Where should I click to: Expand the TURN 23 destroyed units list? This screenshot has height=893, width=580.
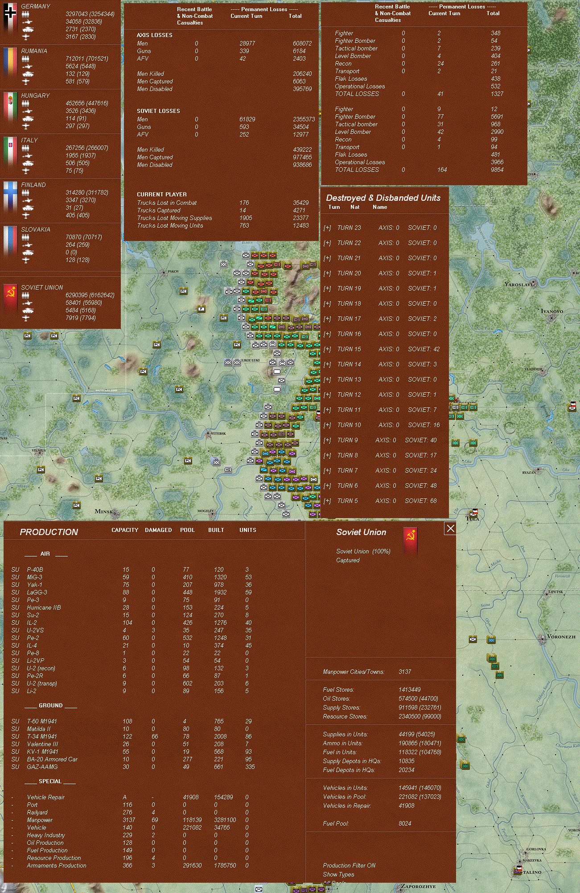click(x=327, y=228)
